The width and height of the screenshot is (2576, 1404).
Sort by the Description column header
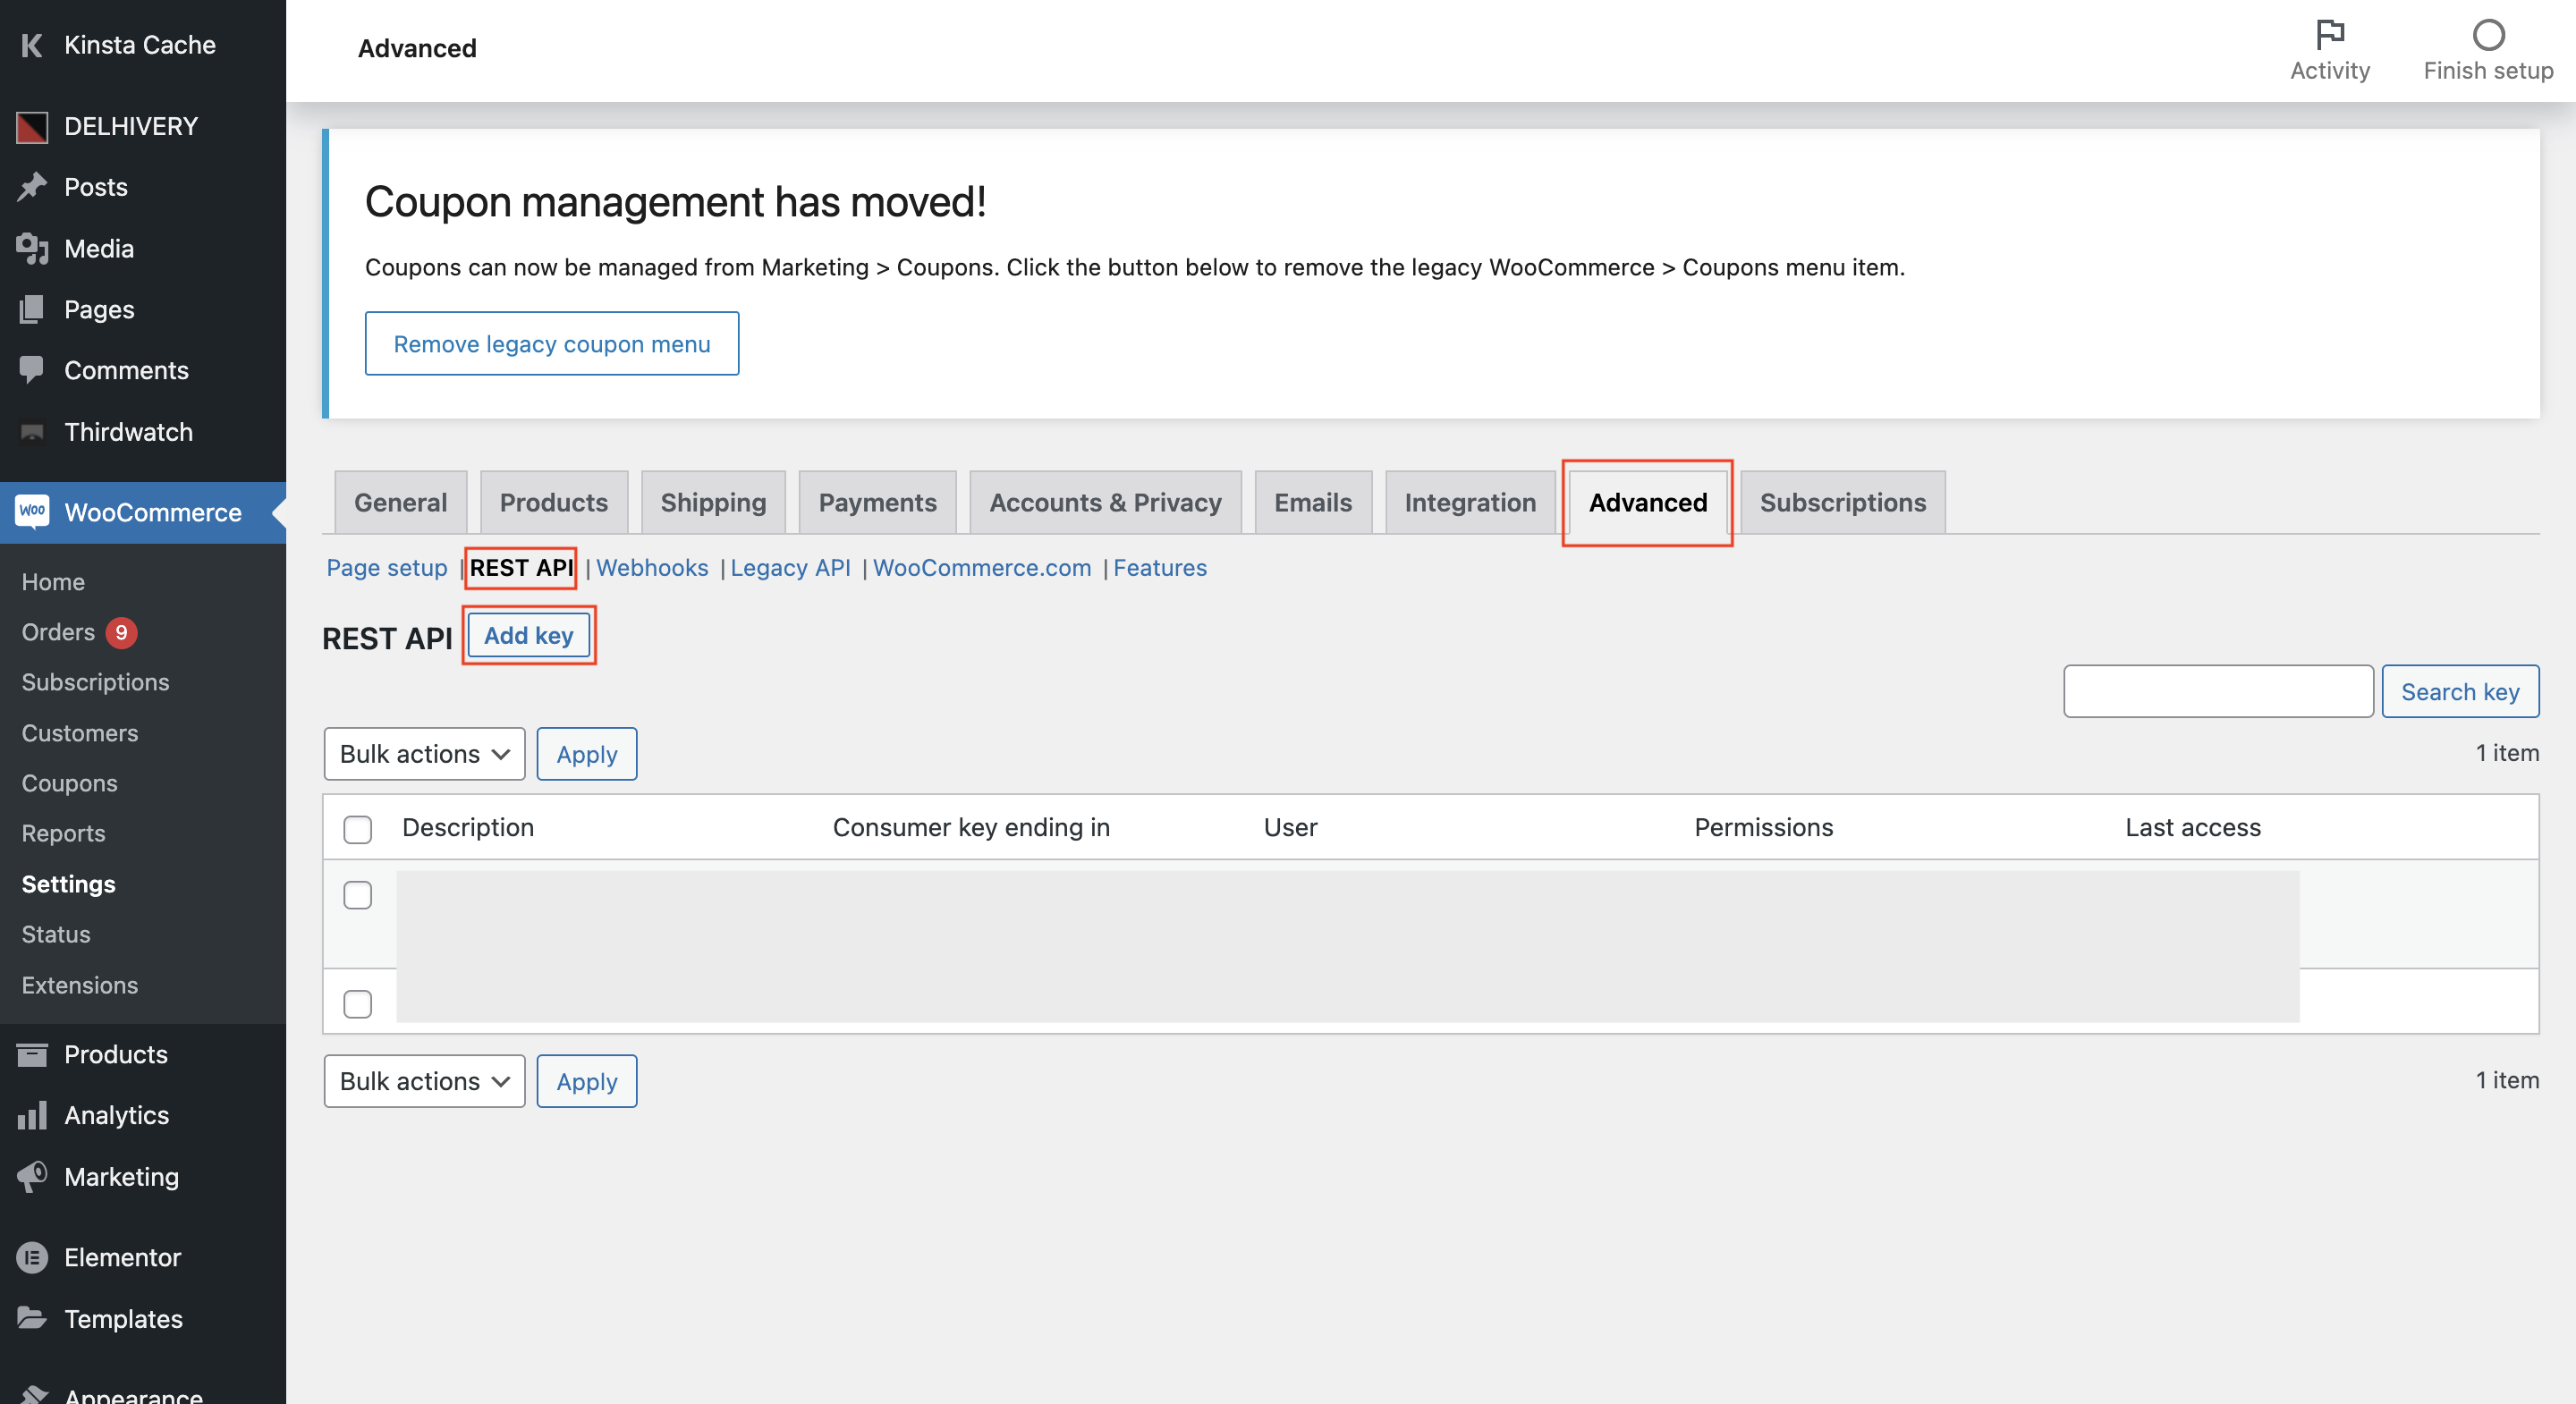coord(468,827)
